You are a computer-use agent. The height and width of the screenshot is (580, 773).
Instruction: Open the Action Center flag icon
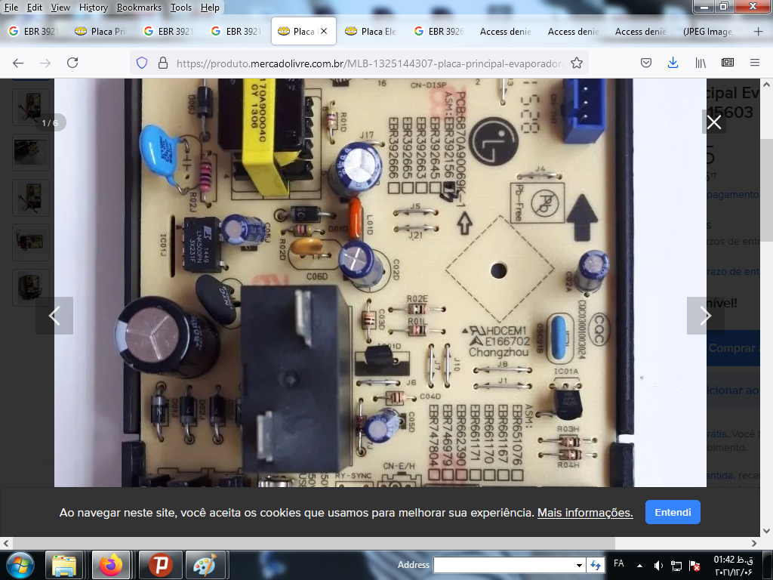[x=694, y=566]
